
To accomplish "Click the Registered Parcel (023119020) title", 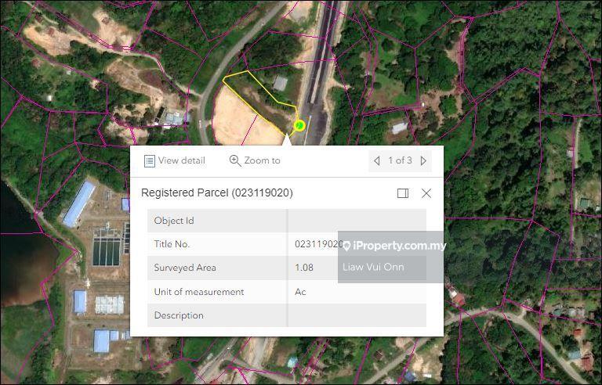I will pyautogui.click(x=217, y=192).
